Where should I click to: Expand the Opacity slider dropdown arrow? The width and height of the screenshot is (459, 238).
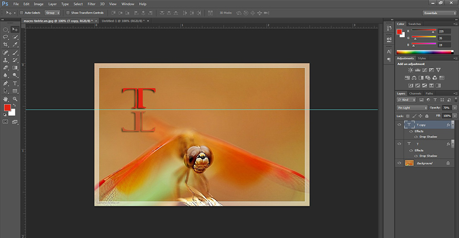[455, 108]
